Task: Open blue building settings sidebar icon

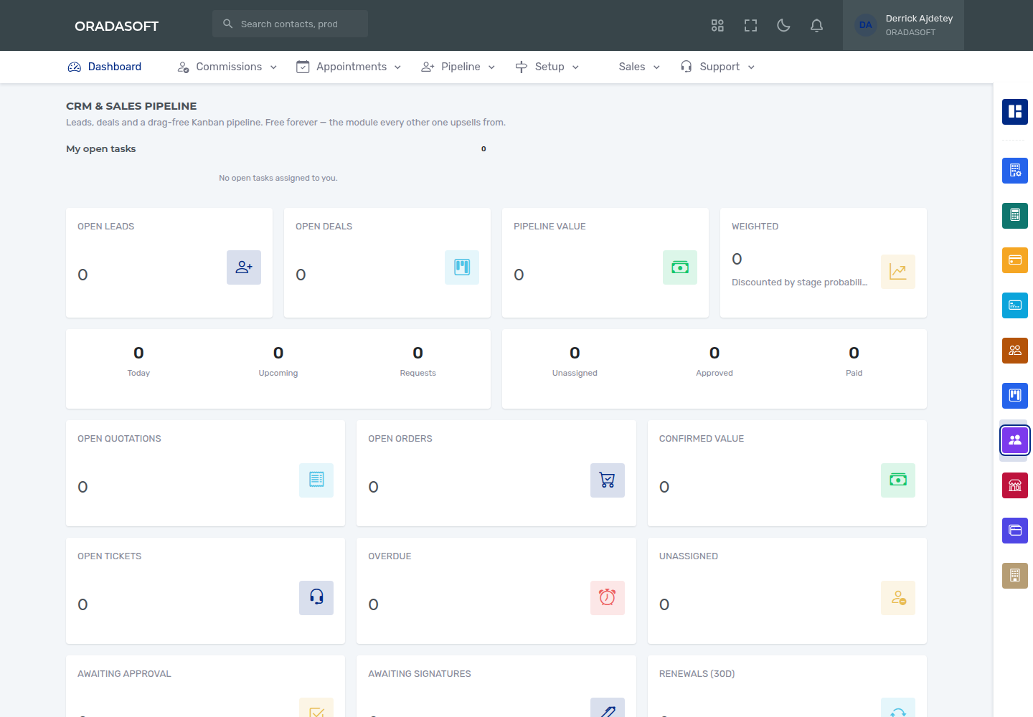Action: [1015, 171]
